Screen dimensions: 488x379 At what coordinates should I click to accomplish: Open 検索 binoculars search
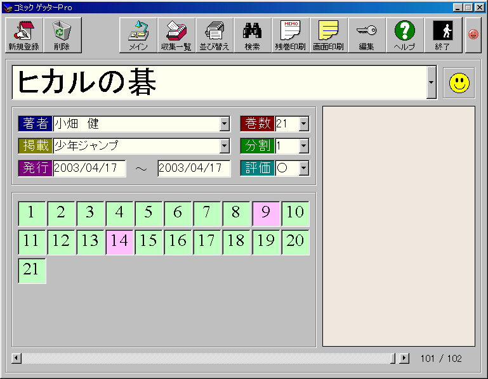tap(253, 35)
